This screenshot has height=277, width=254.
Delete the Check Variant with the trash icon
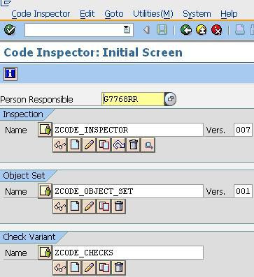[119, 268]
